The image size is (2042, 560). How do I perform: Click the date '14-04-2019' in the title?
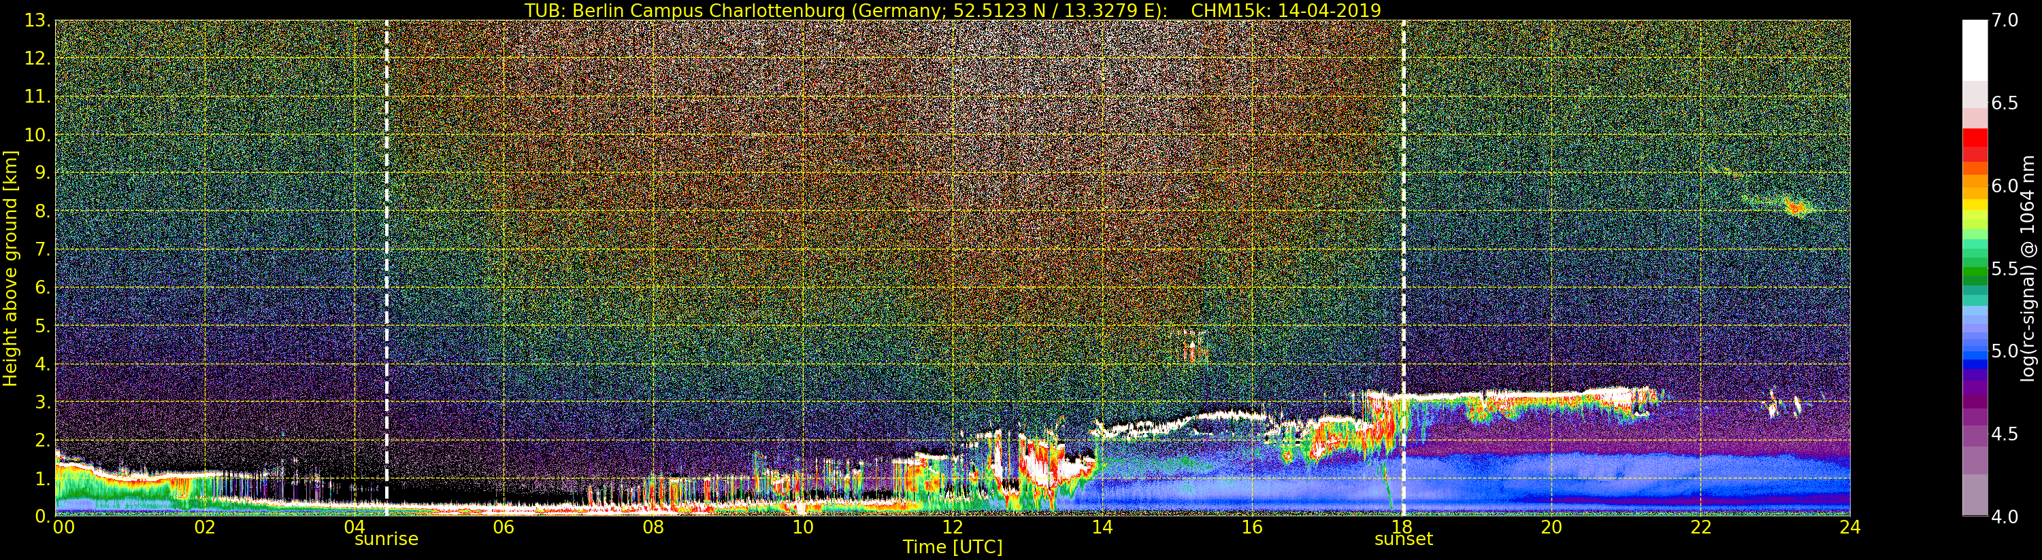(x=1330, y=10)
